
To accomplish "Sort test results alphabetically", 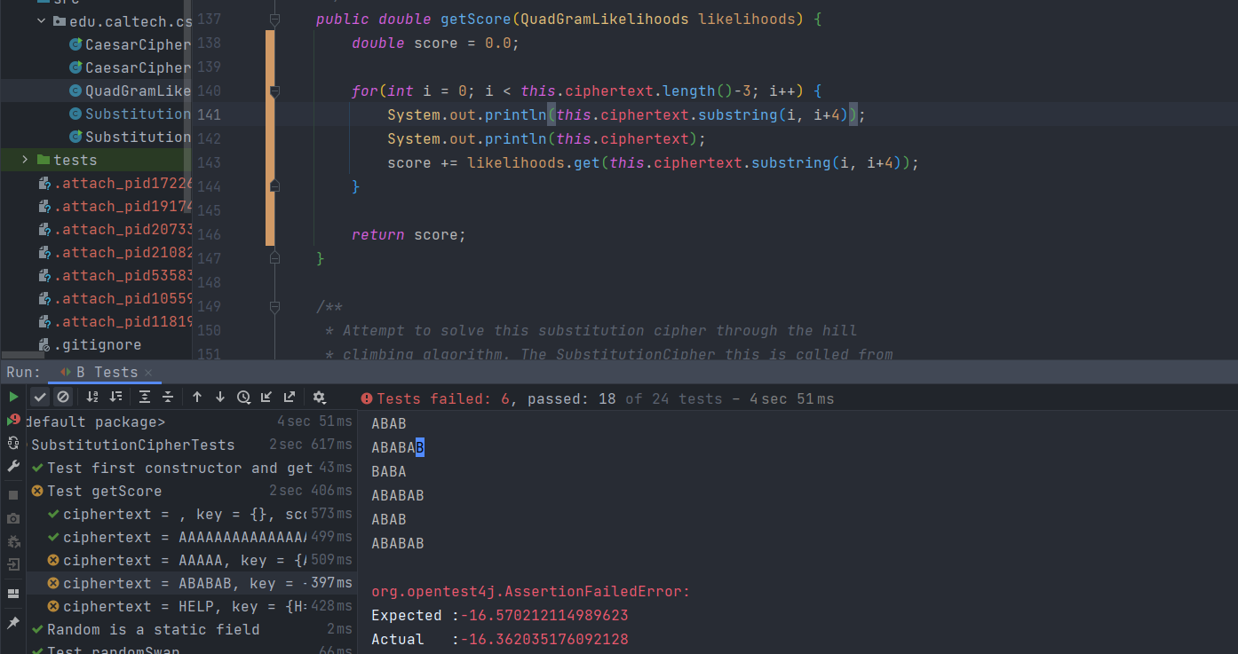I will pyautogui.click(x=92, y=398).
